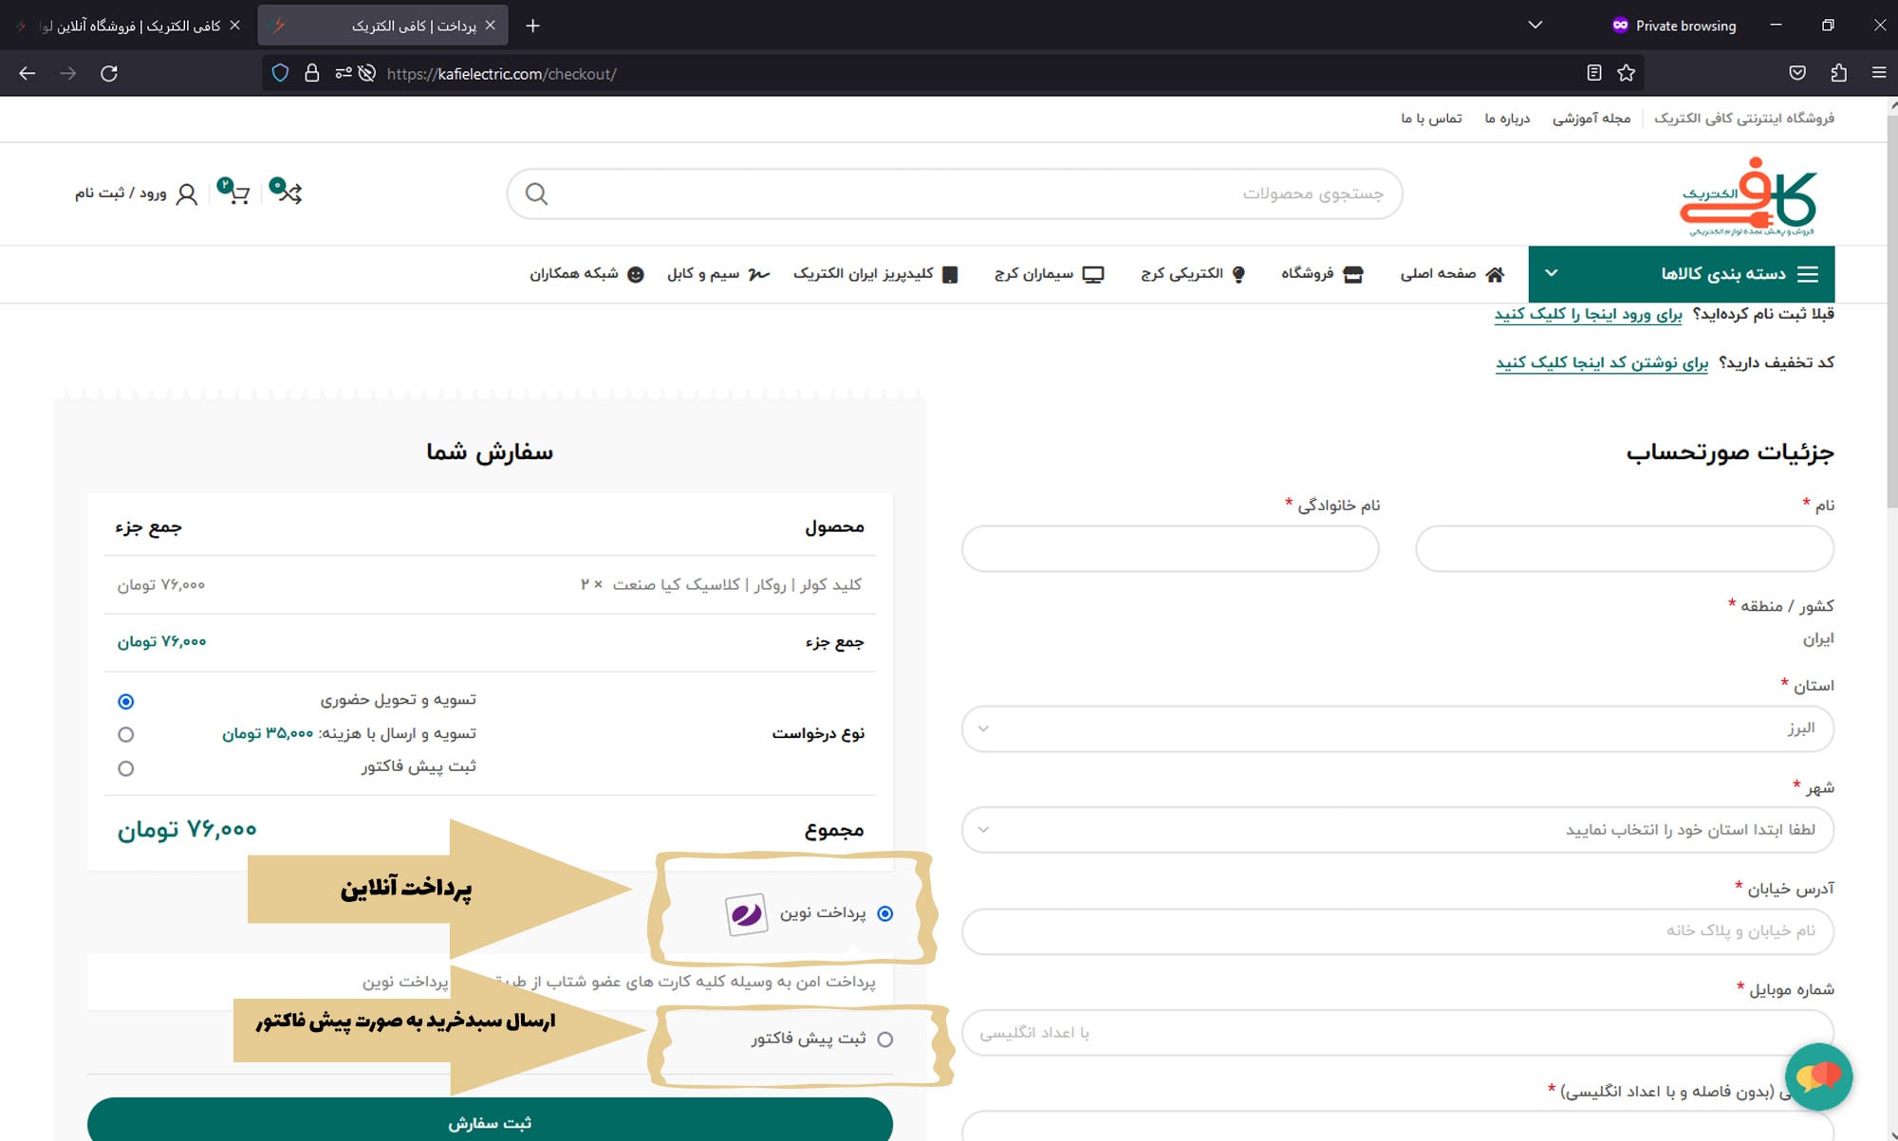The height and width of the screenshot is (1141, 1898).
Task: Click the product search magnifier icon
Action: tap(536, 193)
